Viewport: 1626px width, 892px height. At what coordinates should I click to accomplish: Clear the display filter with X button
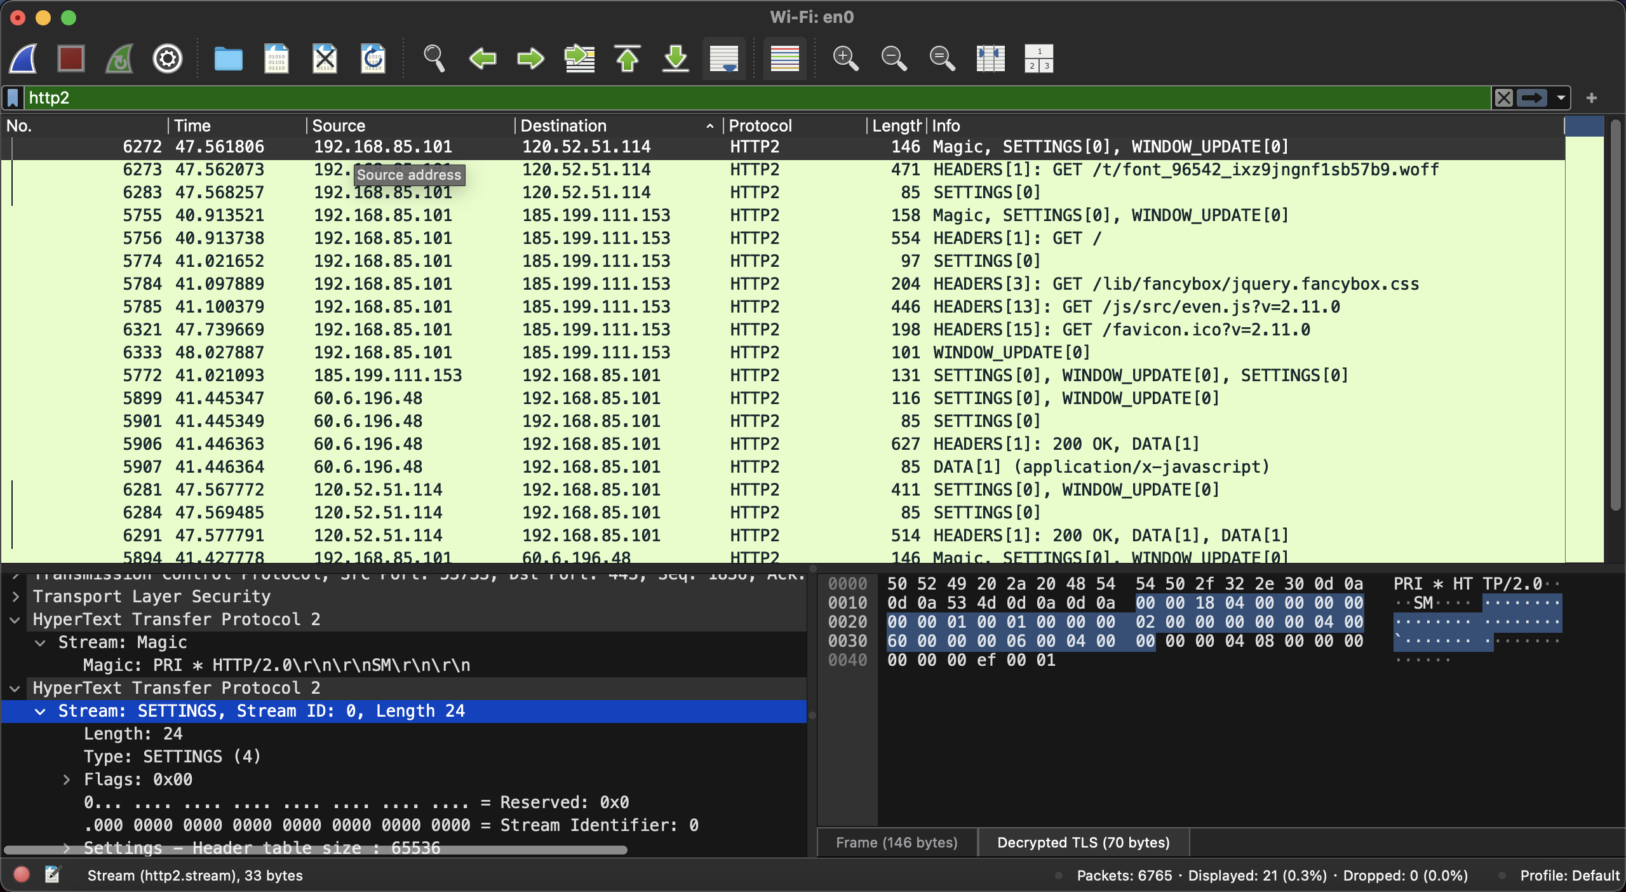(1503, 98)
